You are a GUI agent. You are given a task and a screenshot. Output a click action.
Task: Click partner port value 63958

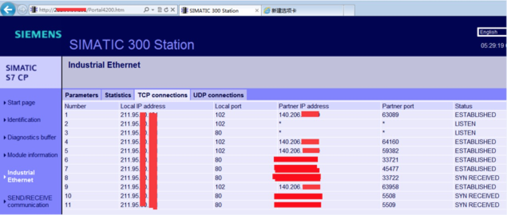pos(390,187)
